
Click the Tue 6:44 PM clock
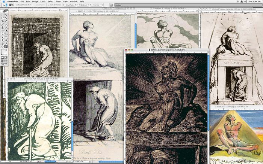[x=255, y=1]
